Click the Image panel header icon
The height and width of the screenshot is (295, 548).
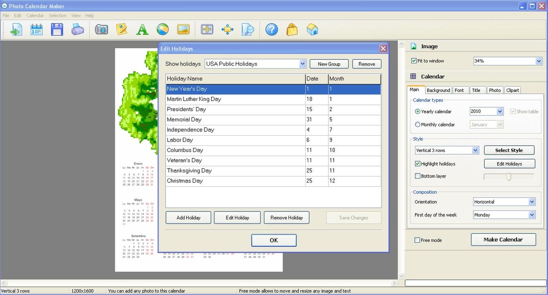tap(414, 46)
